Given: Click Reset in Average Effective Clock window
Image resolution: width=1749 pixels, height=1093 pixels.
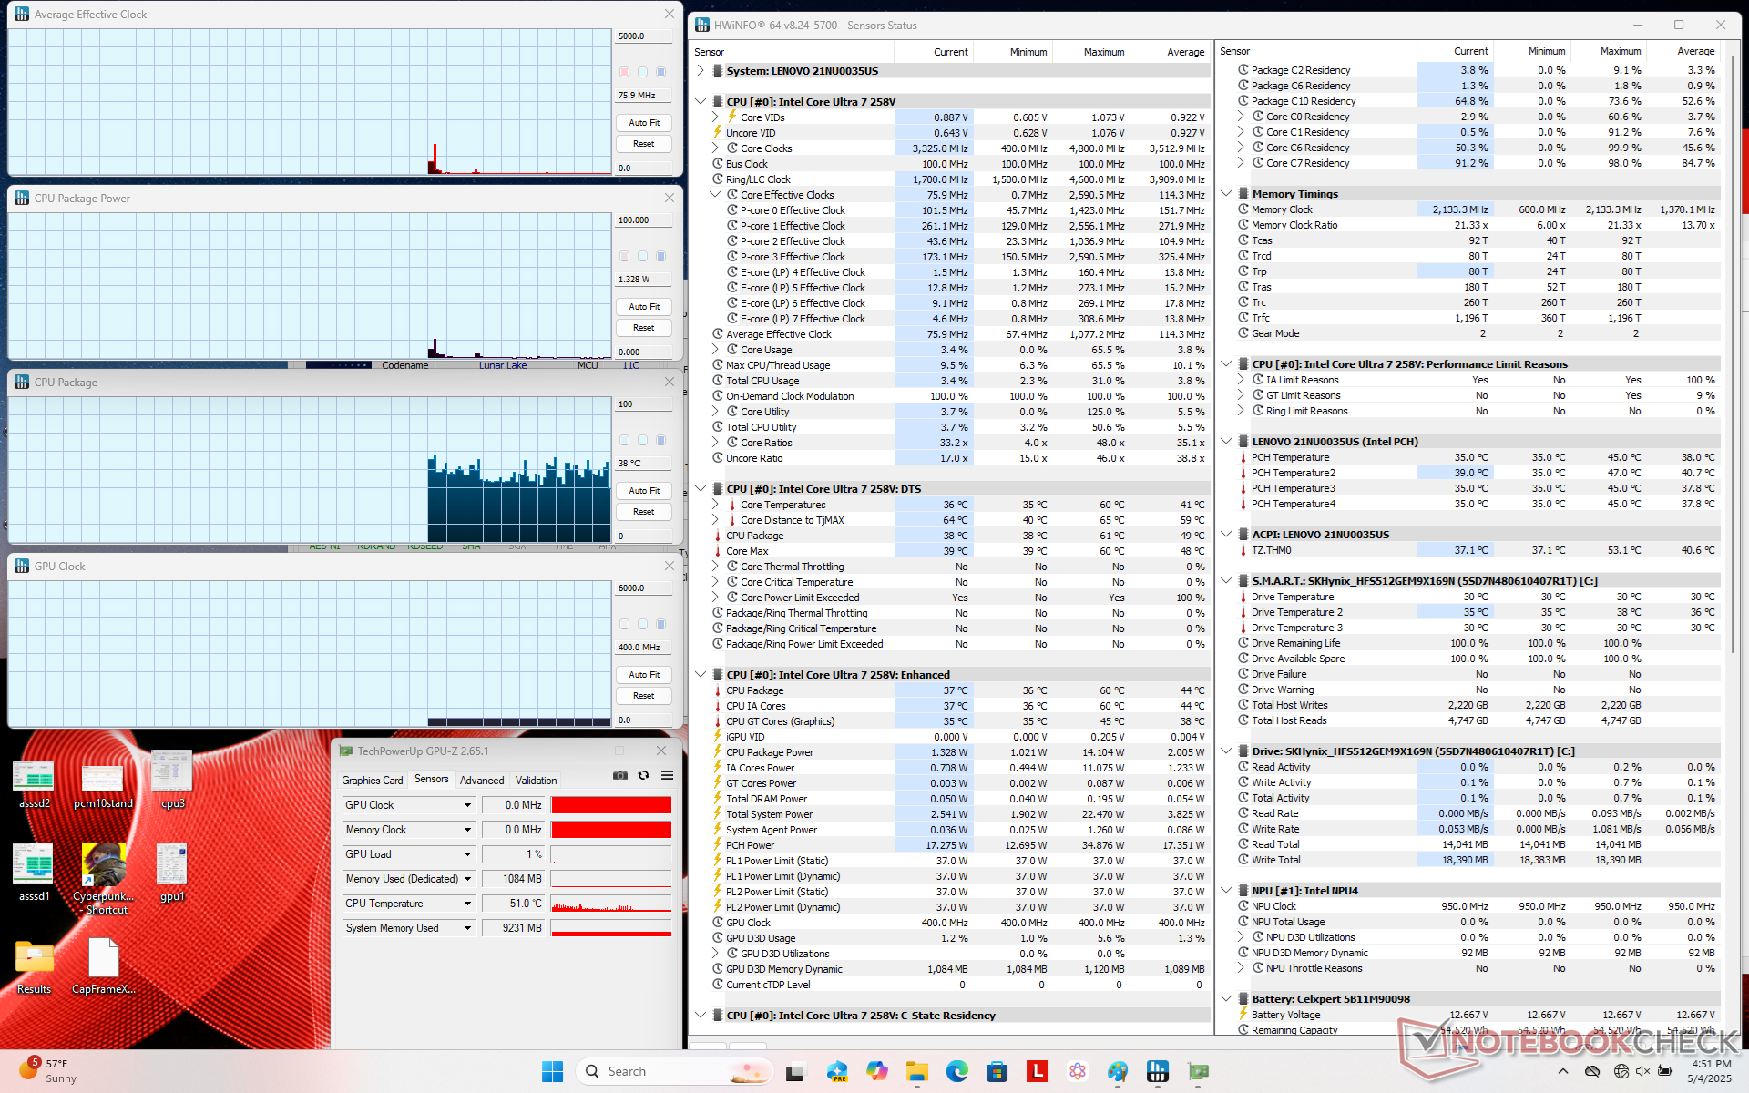Looking at the screenshot, I should [x=643, y=144].
